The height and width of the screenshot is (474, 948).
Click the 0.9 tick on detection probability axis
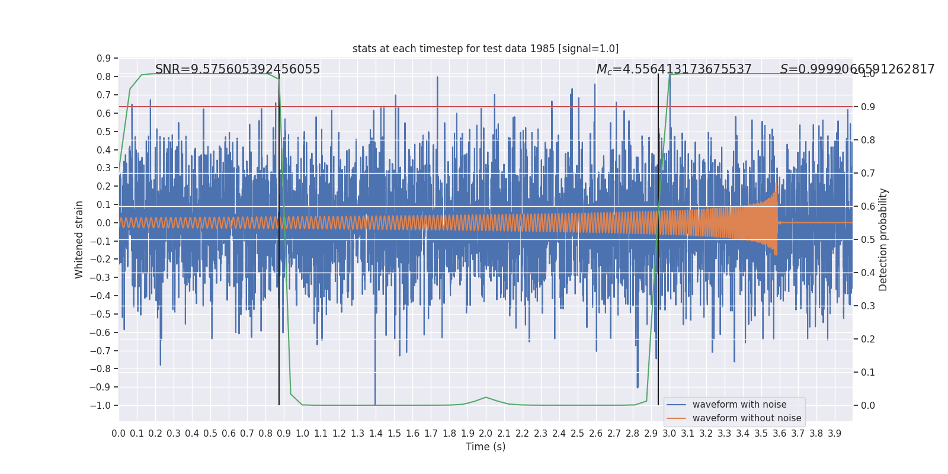point(867,107)
